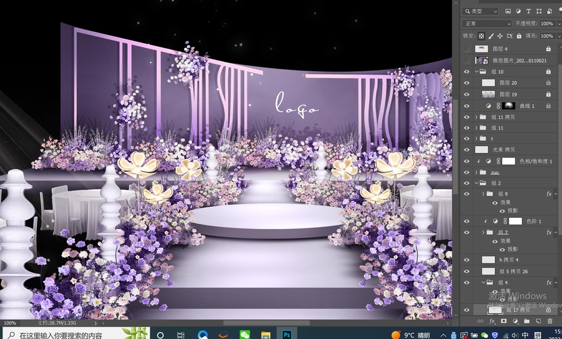Click the 曲线 1 layer mask thumbnail
The width and height of the screenshot is (562, 339).
pyautogui.click(x=508, y=106)
